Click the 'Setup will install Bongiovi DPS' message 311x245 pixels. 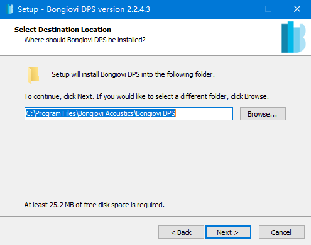click(x=133, y=74)
